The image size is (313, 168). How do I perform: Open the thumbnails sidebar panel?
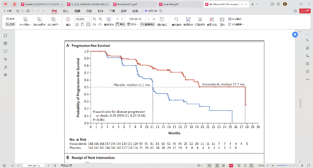[5, 43]
